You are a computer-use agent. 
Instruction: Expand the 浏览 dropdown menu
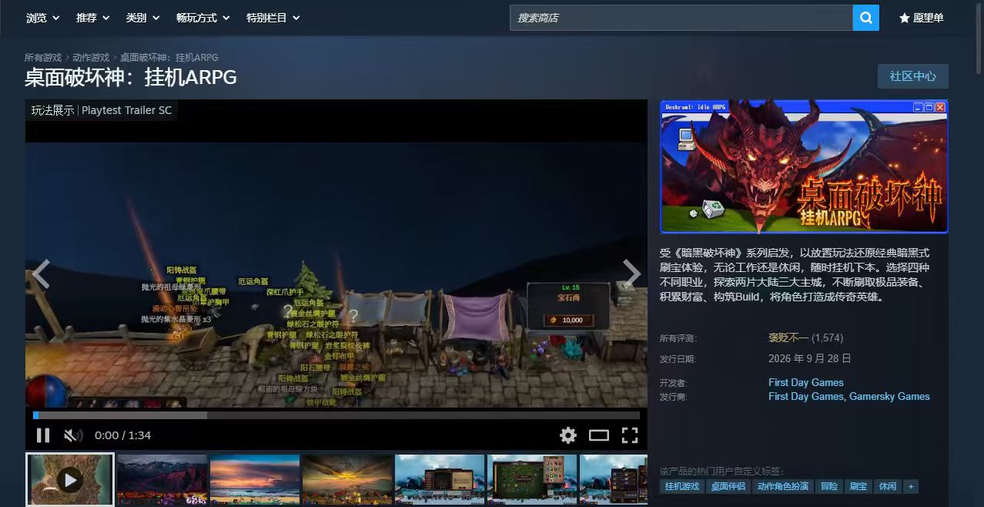(x=42, y=18)
